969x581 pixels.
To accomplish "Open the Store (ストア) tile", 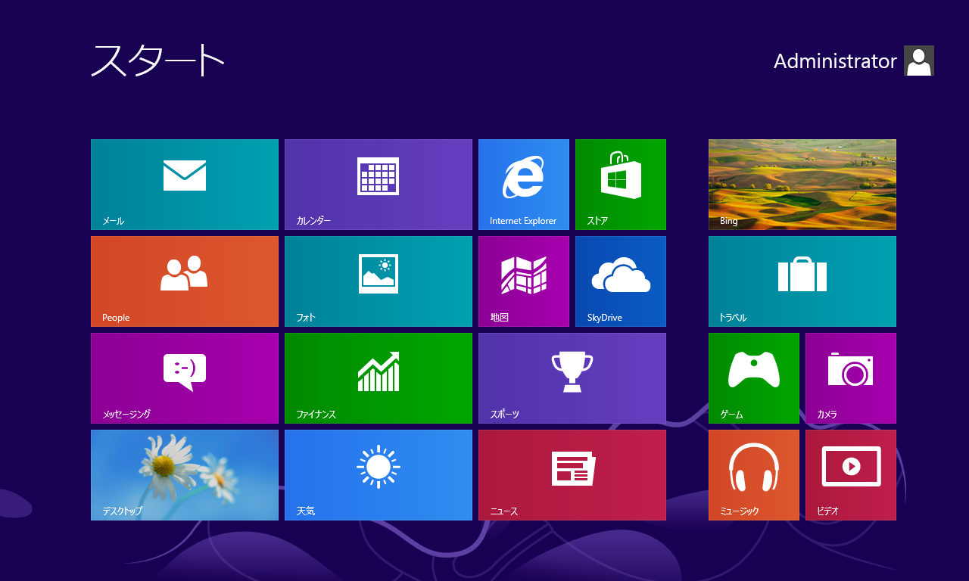I will coord(621,185).
